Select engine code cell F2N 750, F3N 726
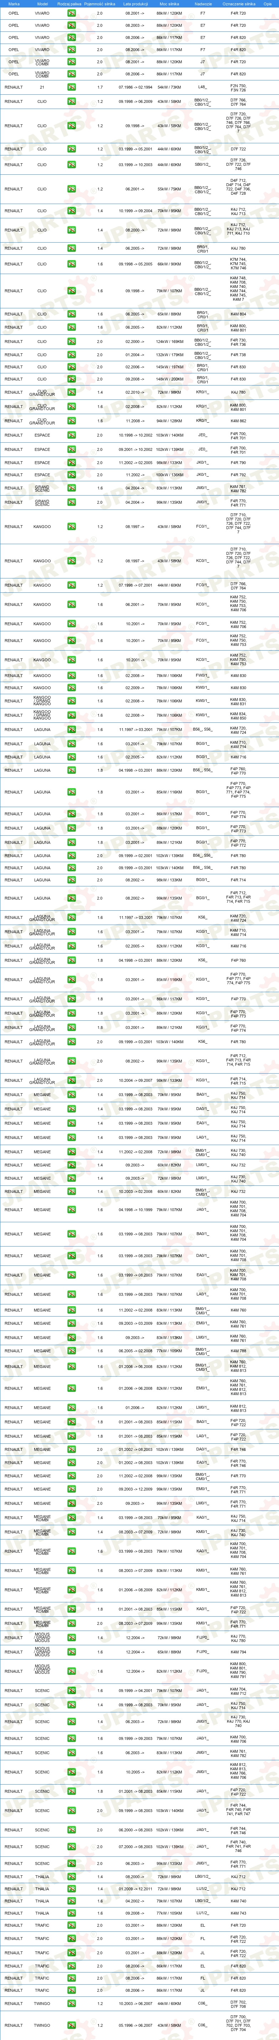This screenshot has height=2040, width=279. [238, 88]
